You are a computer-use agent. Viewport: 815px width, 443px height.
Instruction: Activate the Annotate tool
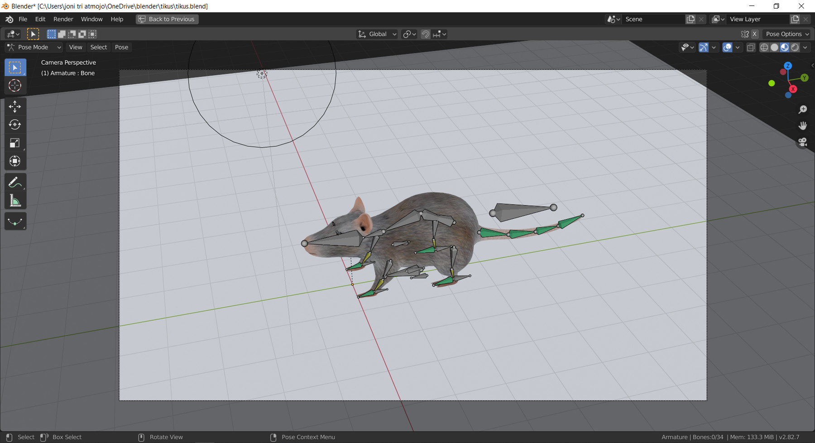[15, 182]
